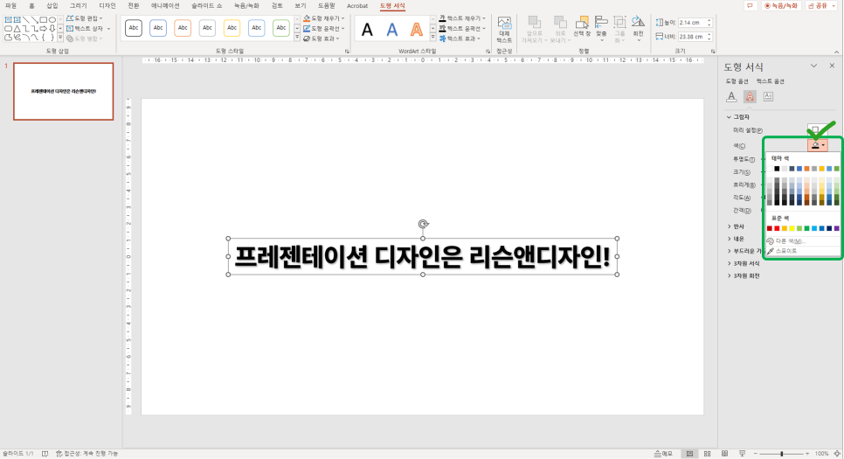Apply the blue fill WordArt style

click(392, 29)
